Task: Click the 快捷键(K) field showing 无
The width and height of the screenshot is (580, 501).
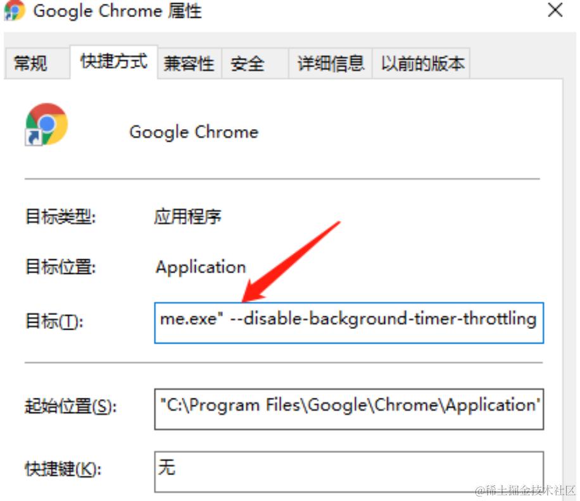Action: 349,472
